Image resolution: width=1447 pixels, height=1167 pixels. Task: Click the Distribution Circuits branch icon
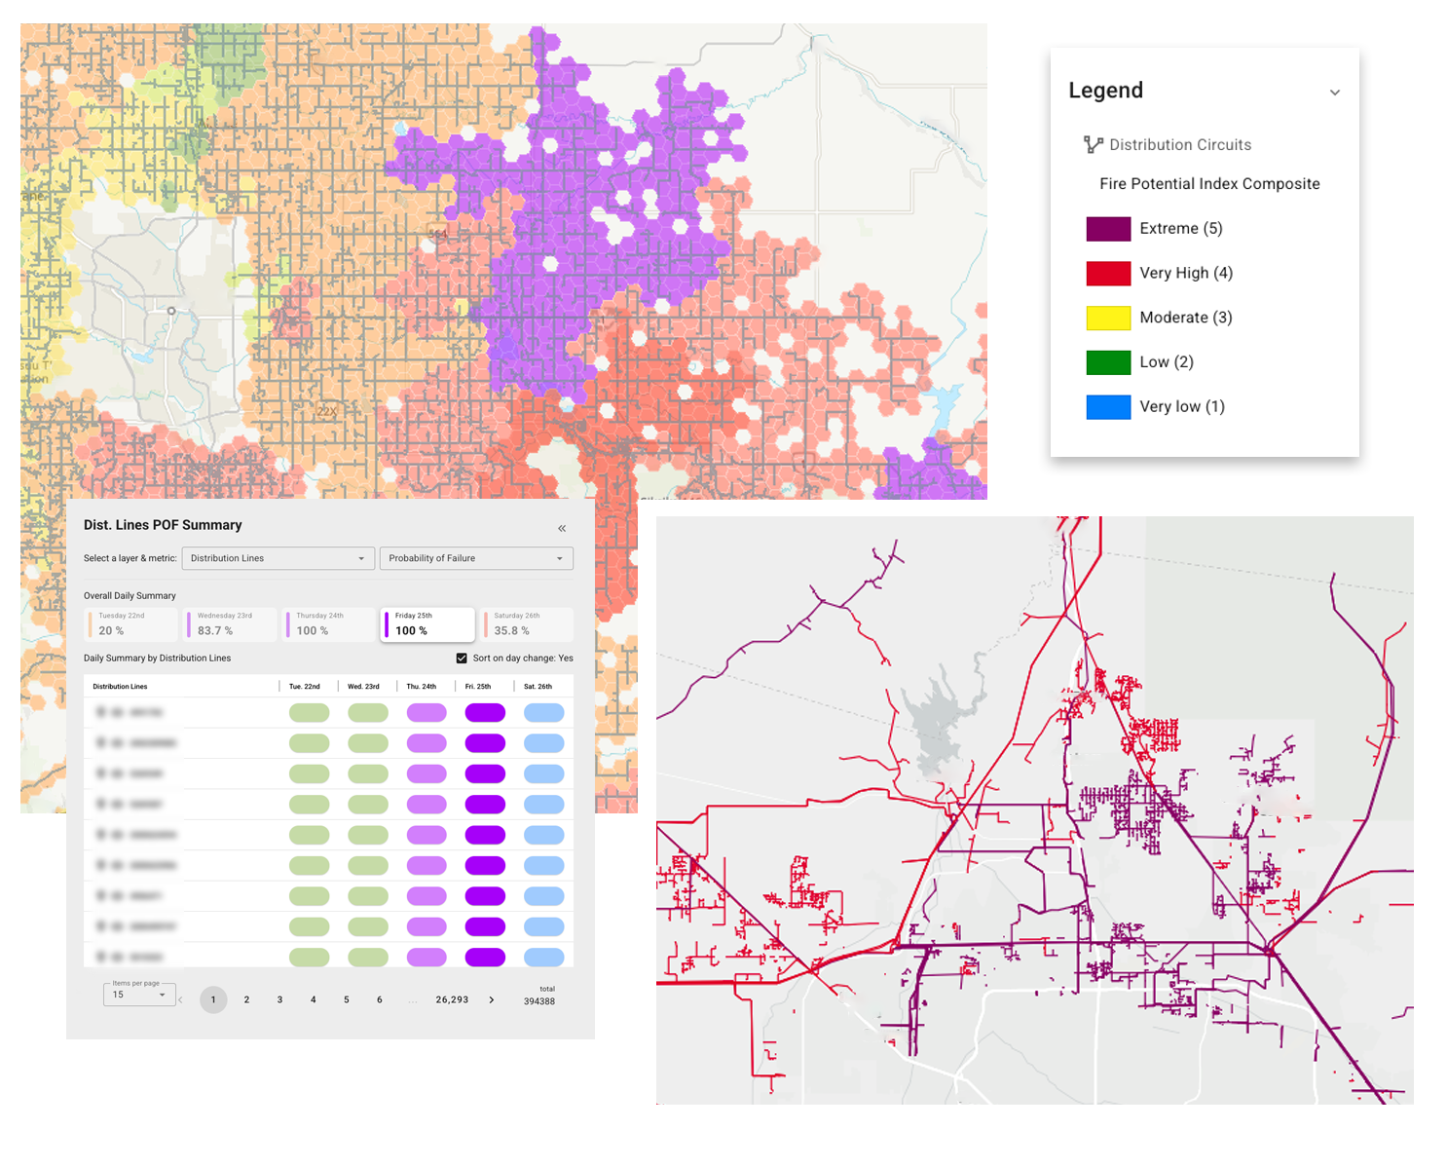(x=1093, y=145)
